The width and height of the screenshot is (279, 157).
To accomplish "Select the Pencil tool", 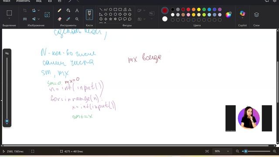I will (x=59, y=10).
